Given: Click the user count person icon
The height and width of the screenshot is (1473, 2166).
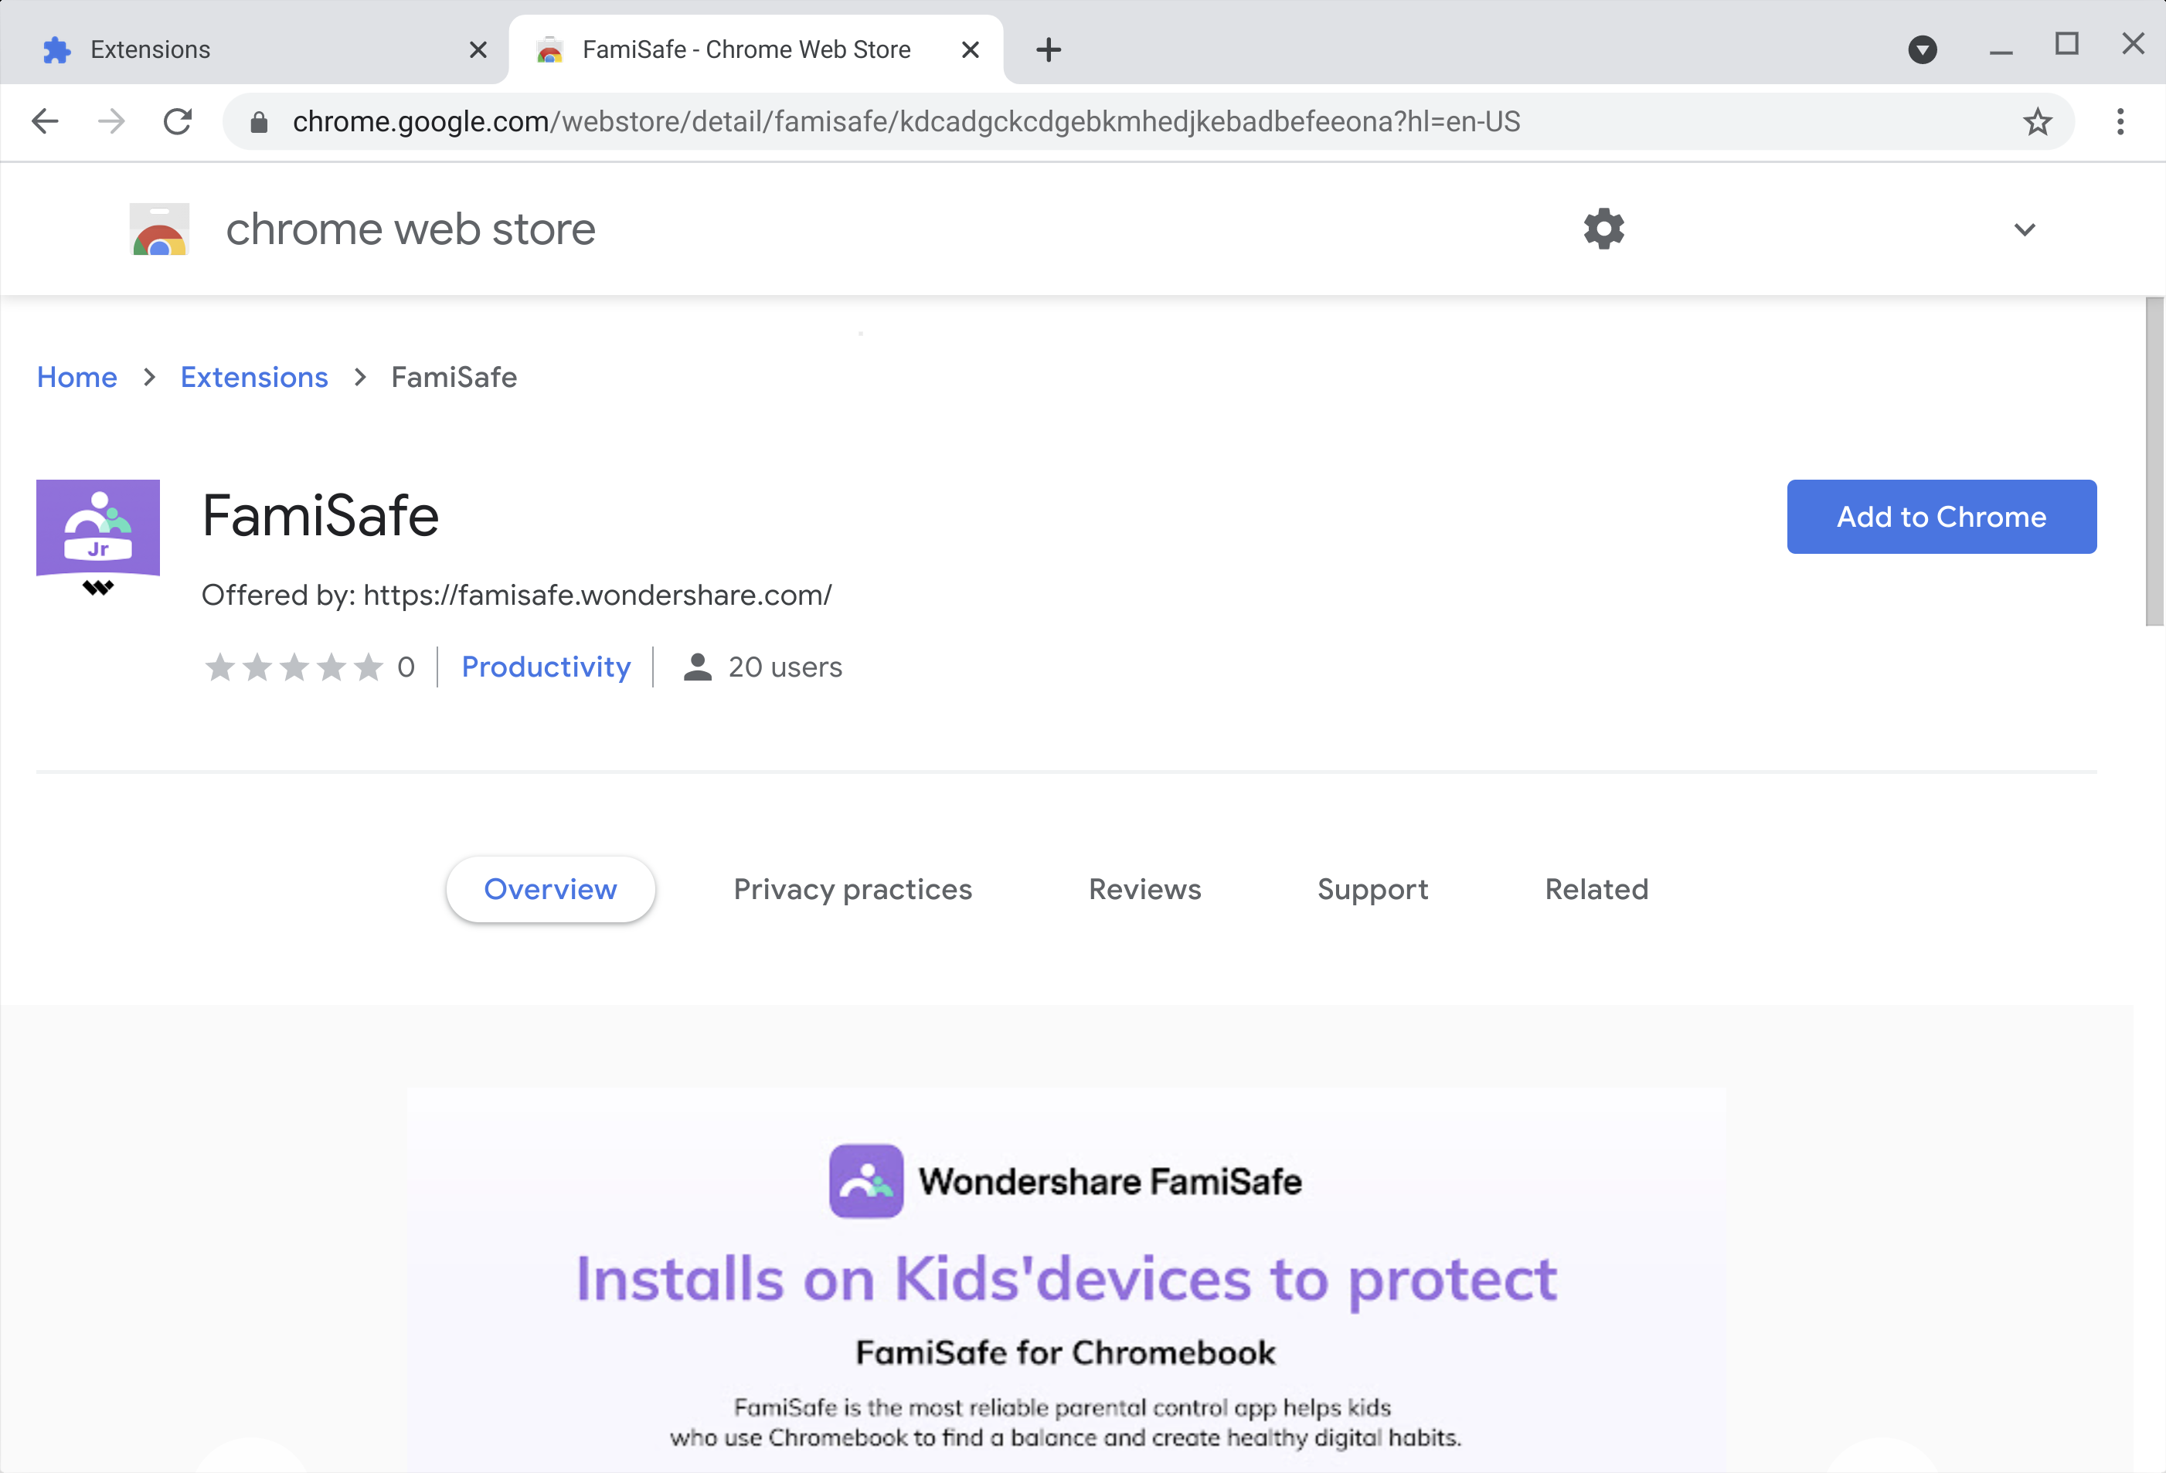Looking at the screenshot, I should pyautogui.click(x=697, y=666).
